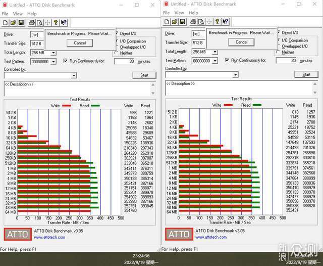323x266 pixels.
Task: Open Help menu in left window
Action: tap(32, 14)
